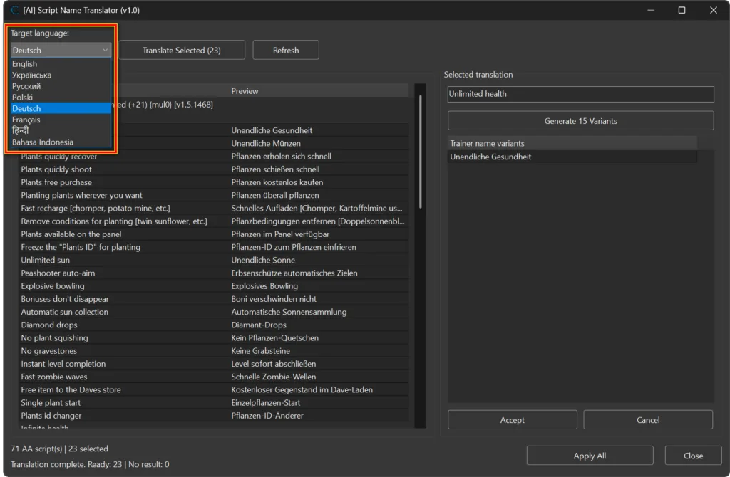The image size is (730, 477).
Task: Select Instant level completion row
Action: click(214, 364)
